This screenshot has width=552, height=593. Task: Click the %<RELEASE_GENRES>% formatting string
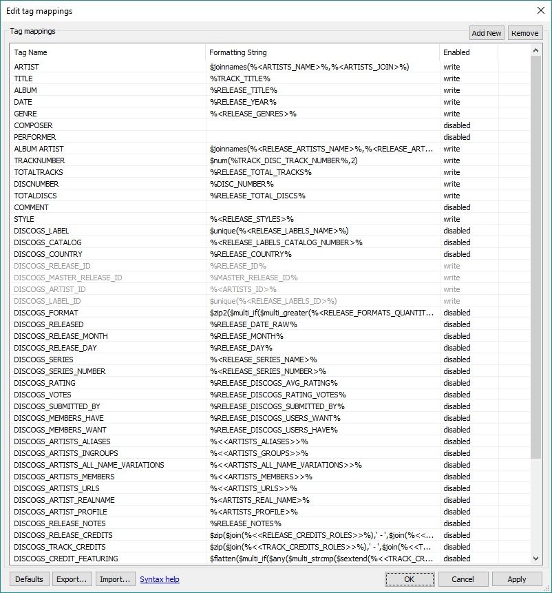253,114
